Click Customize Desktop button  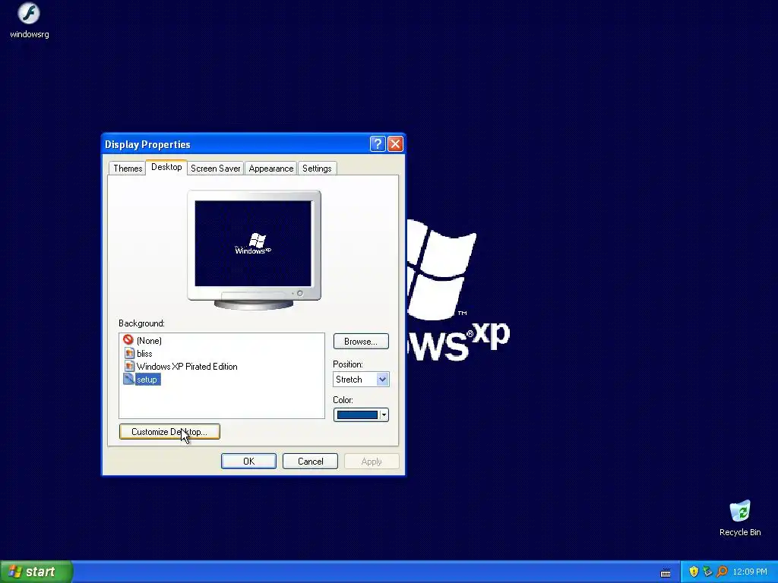(169, 431)
